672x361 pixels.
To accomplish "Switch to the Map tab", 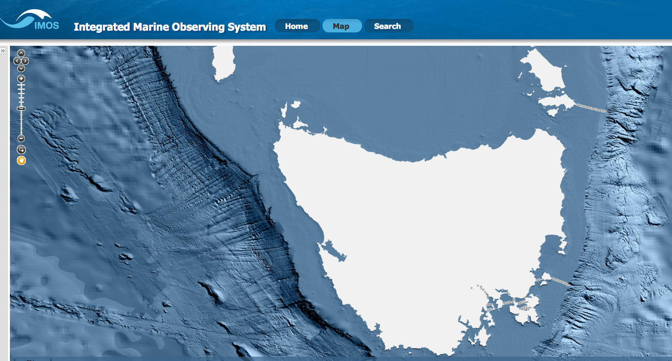I will point(342,26).
